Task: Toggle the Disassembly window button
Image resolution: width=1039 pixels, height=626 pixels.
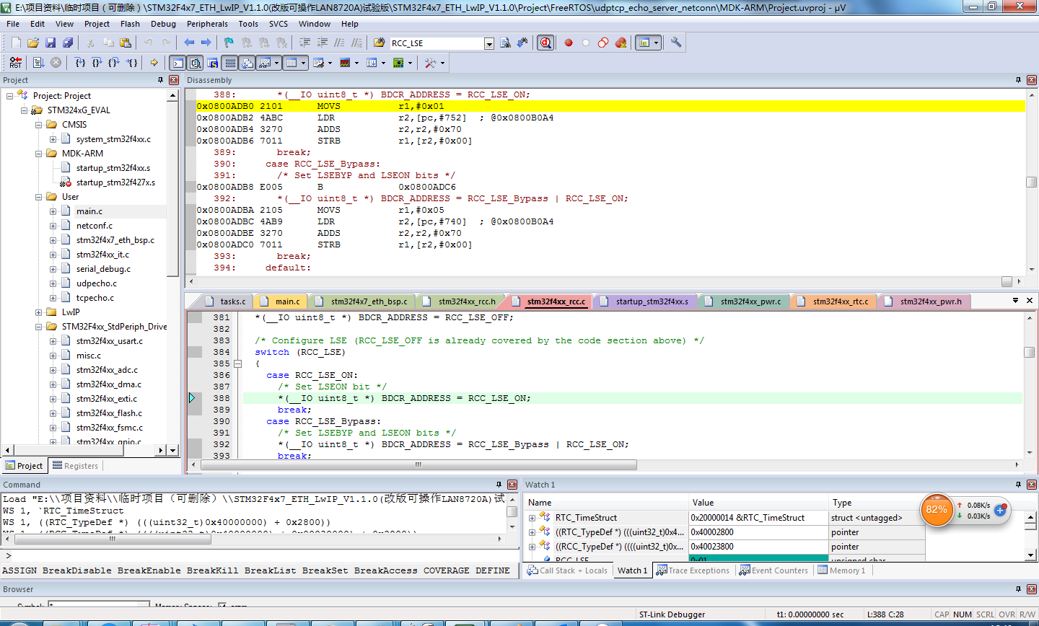Action: point(195,63)
